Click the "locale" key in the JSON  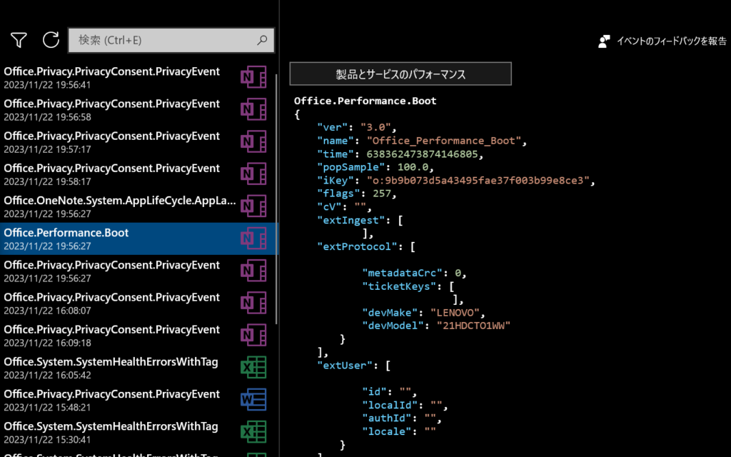(387, 431)
